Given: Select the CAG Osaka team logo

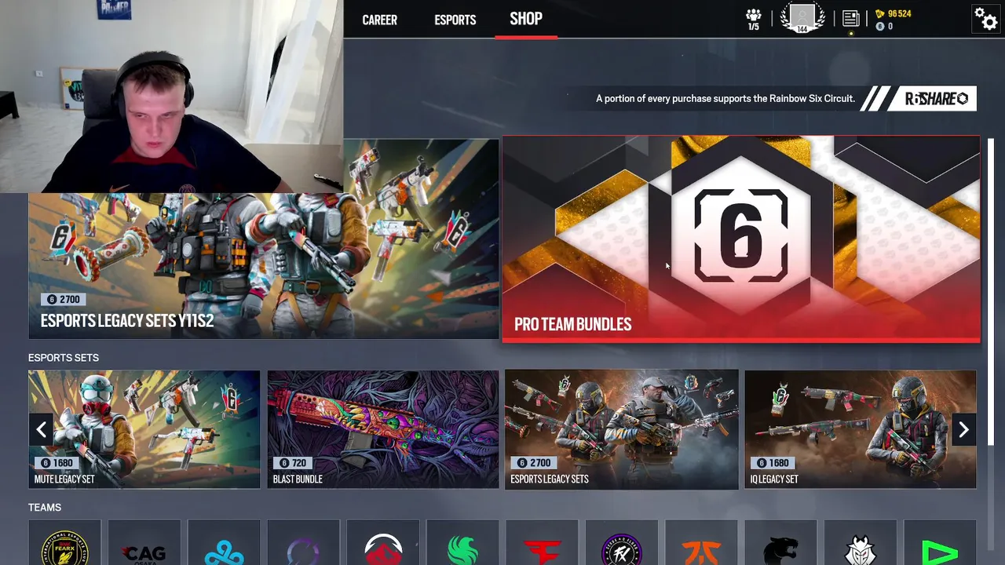Looking at the screenshot, I should pos(144,543).
